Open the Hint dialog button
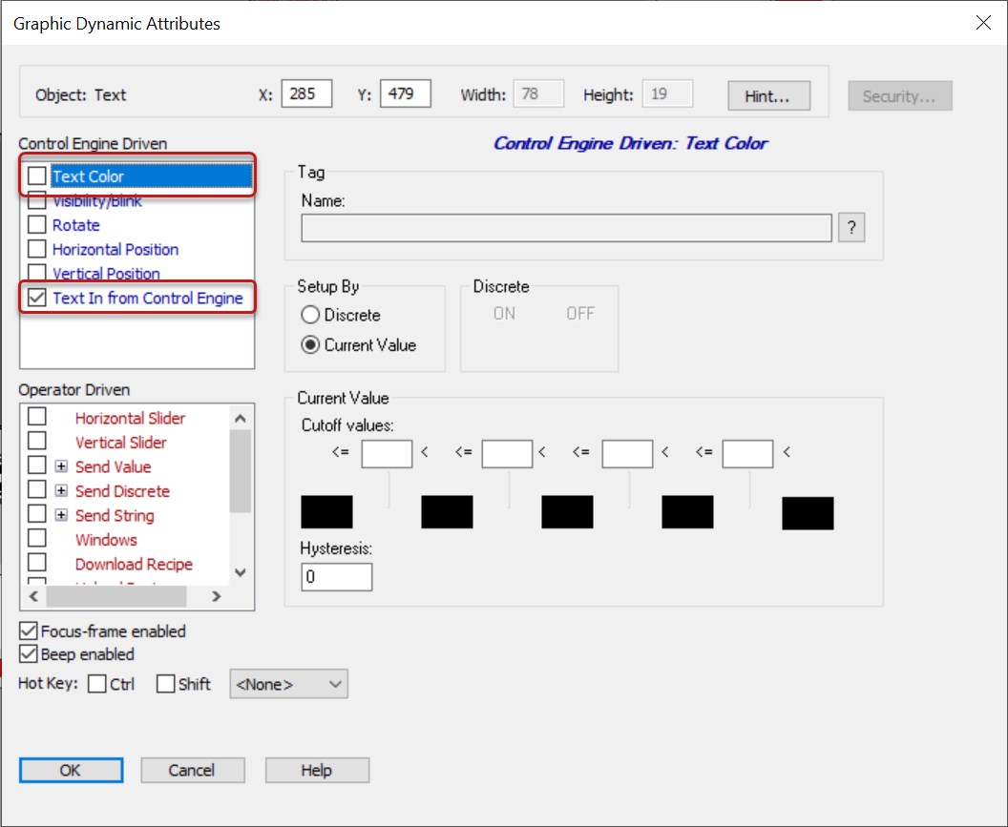 click(x=768, y=95)
